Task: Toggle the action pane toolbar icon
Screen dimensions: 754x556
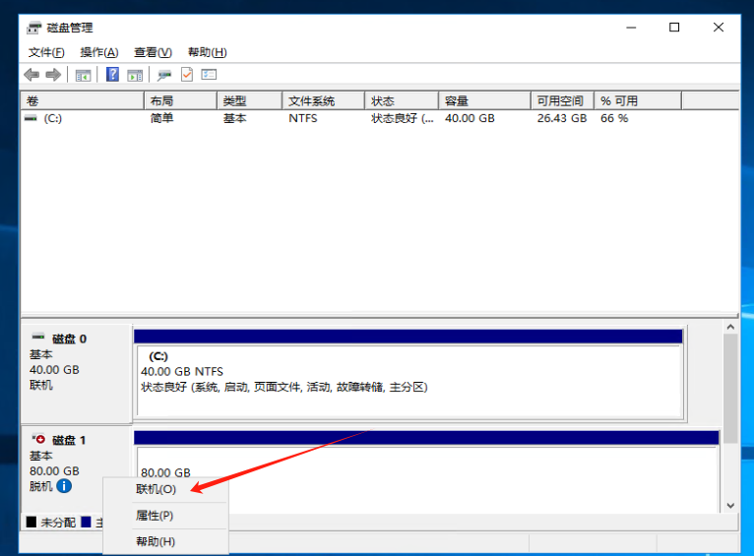Action: (x=135, y=75)
